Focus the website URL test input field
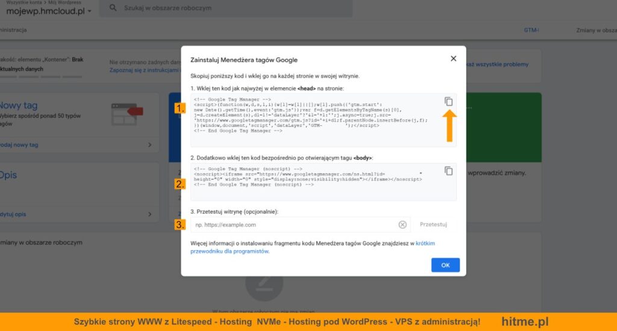The height and width of the screenshot is (331, 617). click(294, 224)
